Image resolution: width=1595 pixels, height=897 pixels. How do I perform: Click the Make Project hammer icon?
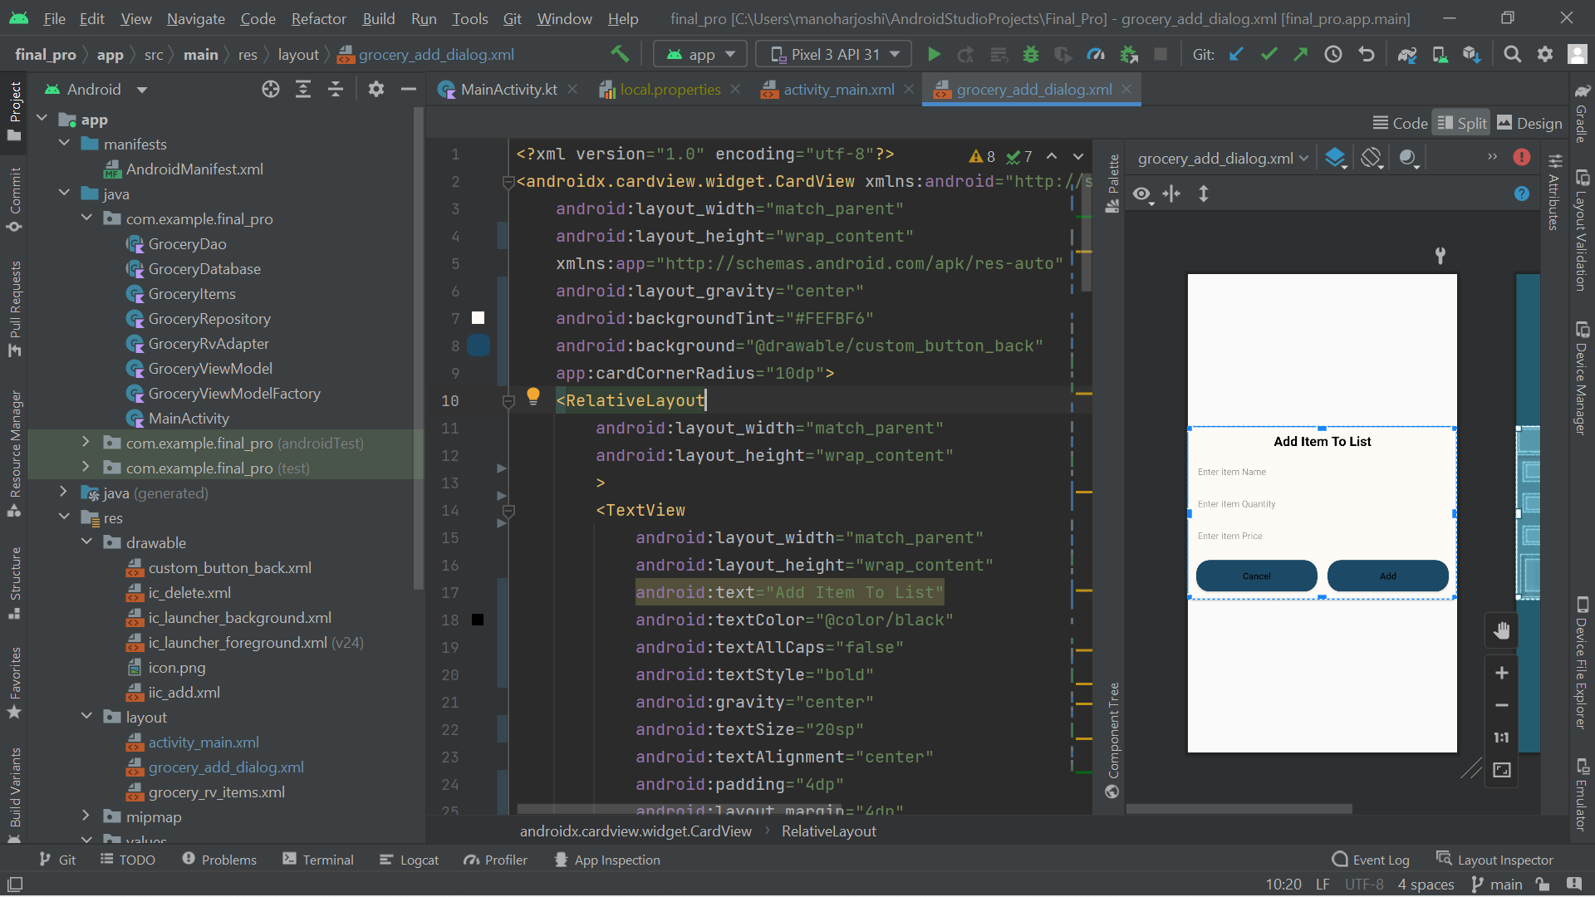click(620, 55)
